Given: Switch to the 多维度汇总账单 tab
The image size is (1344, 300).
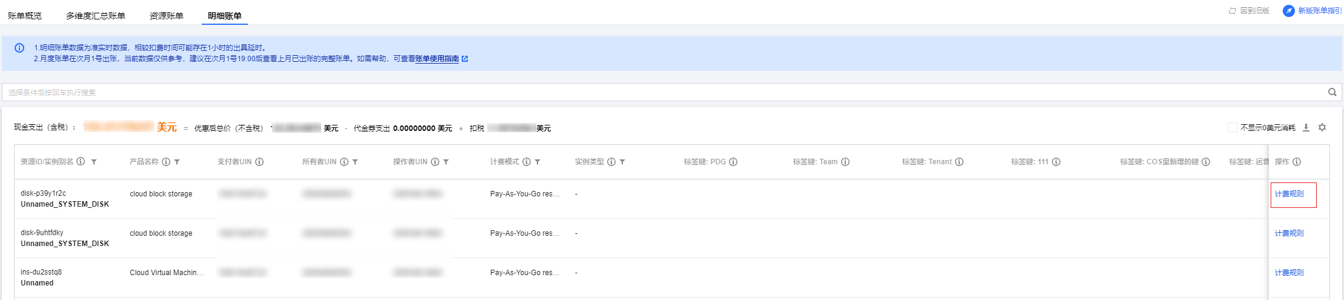Looking at the screenshot, I should (96, 16).
